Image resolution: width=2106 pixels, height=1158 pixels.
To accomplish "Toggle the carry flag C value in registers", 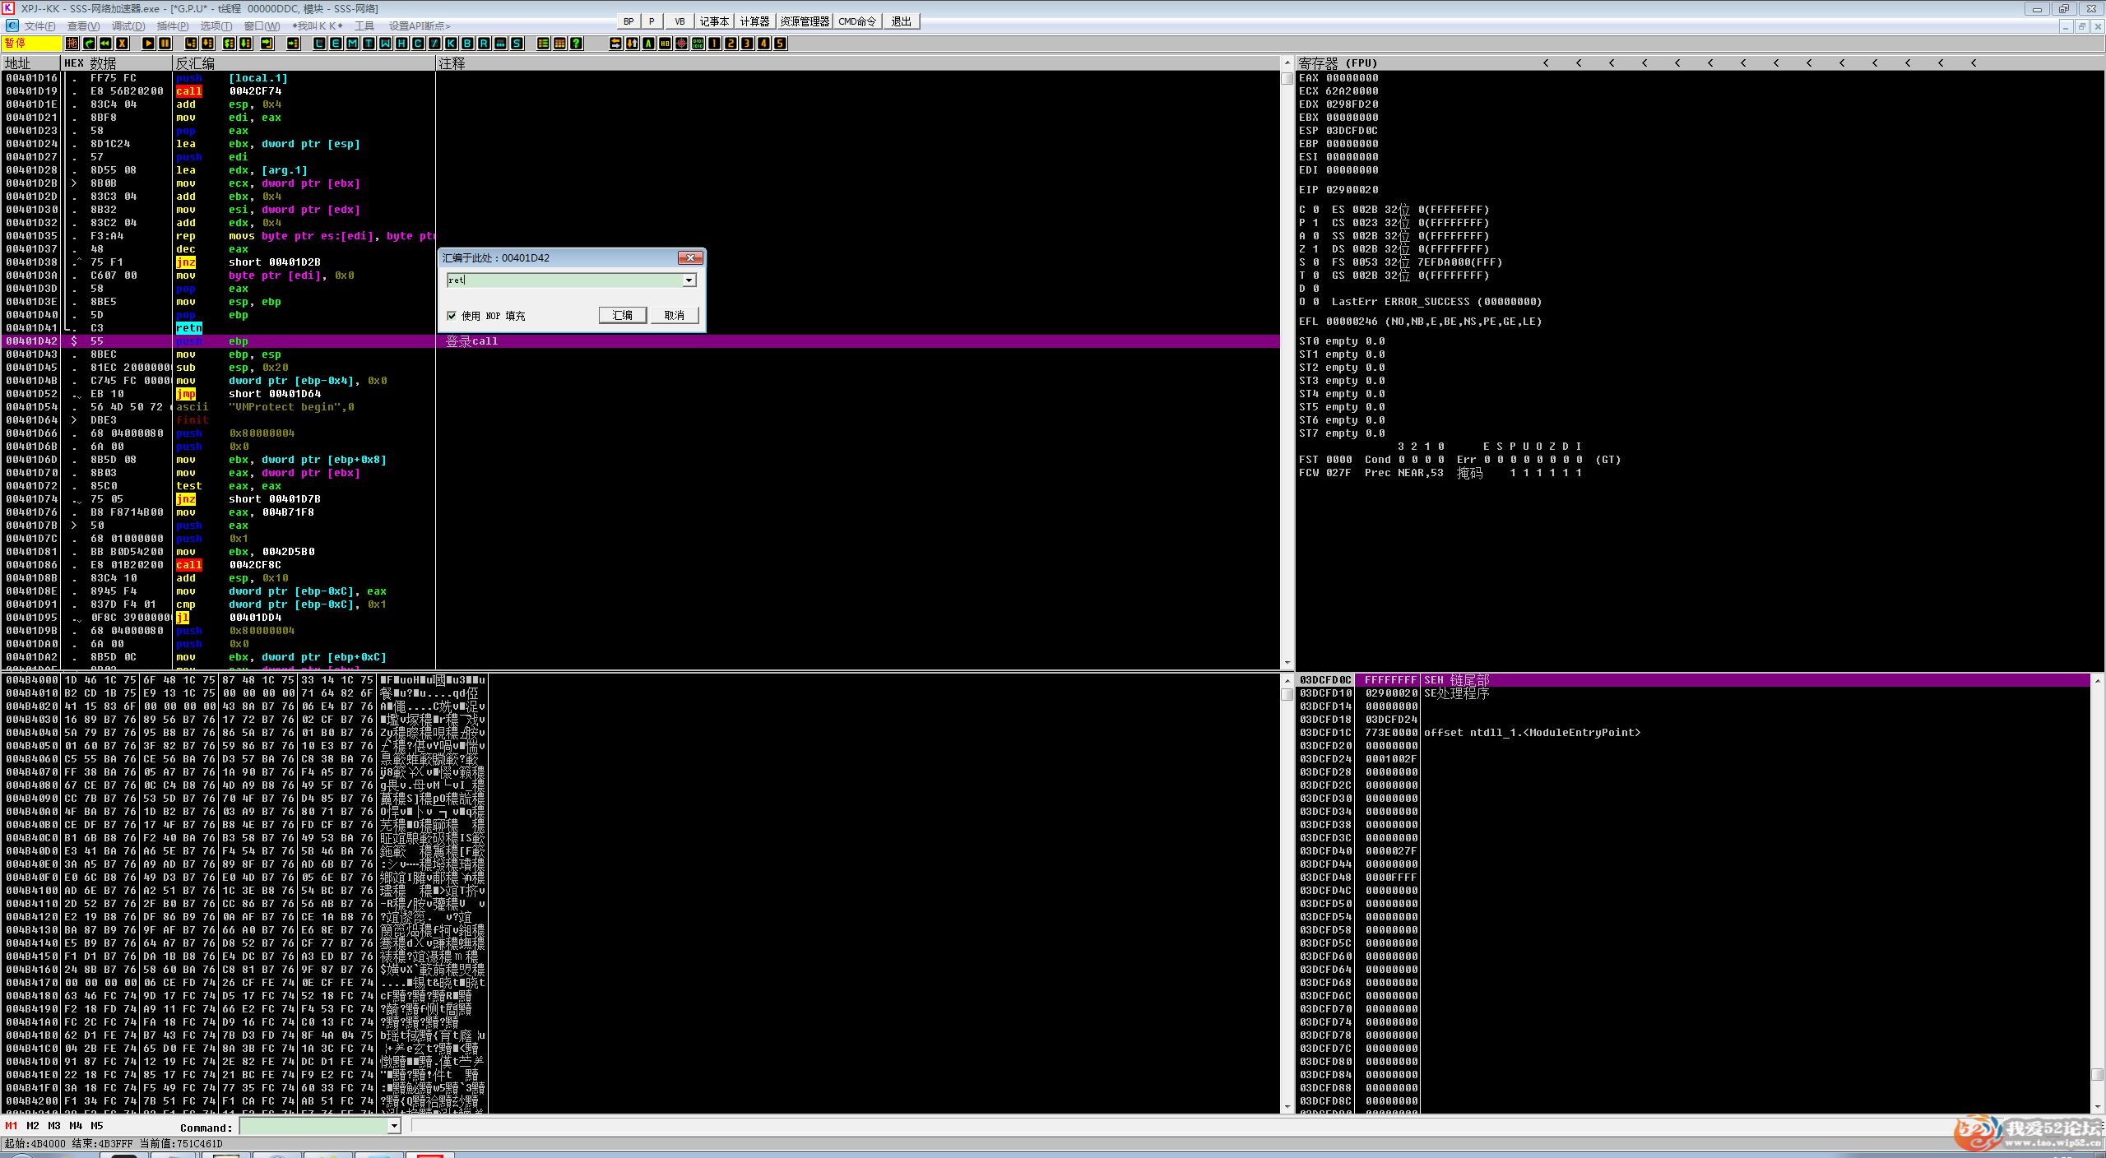I will (x=1316, y=210).
